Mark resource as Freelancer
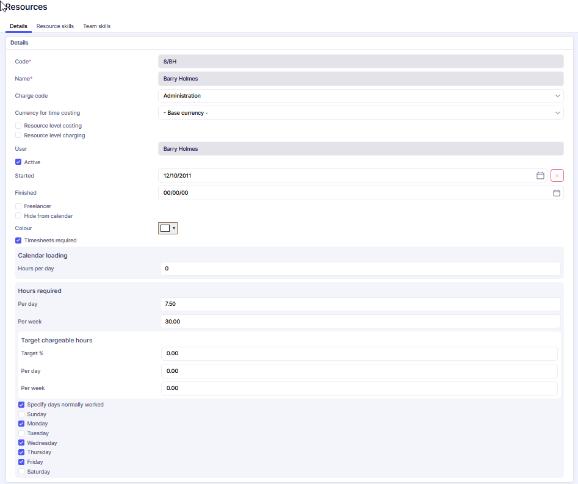578x484 pixels. click(18, 206)
